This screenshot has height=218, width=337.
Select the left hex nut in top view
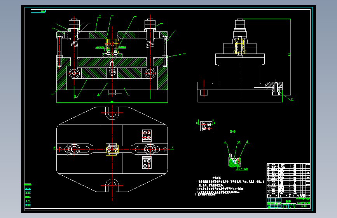[74, 149]
